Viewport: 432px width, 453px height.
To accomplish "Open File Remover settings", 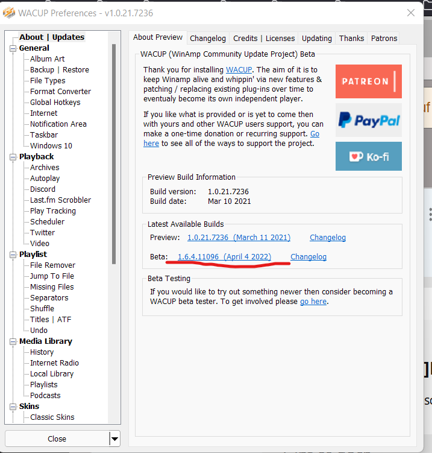I will (x=53, y=265).
